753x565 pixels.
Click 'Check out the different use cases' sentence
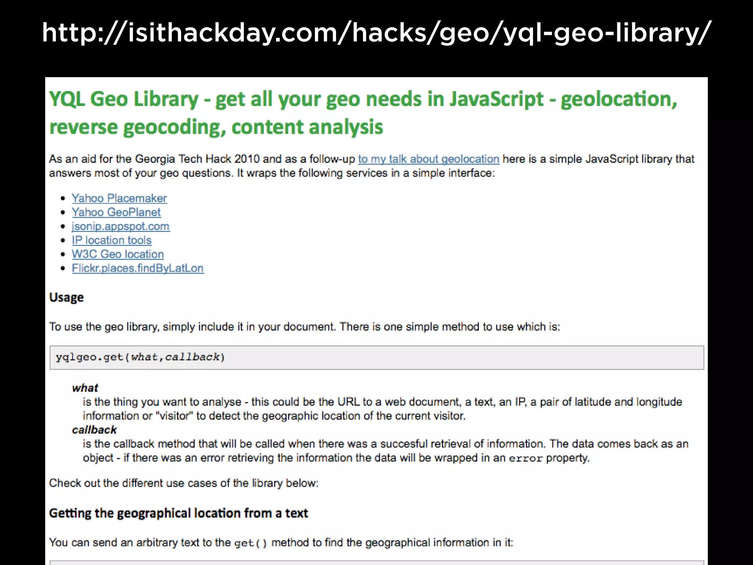[x=184, y=483]
